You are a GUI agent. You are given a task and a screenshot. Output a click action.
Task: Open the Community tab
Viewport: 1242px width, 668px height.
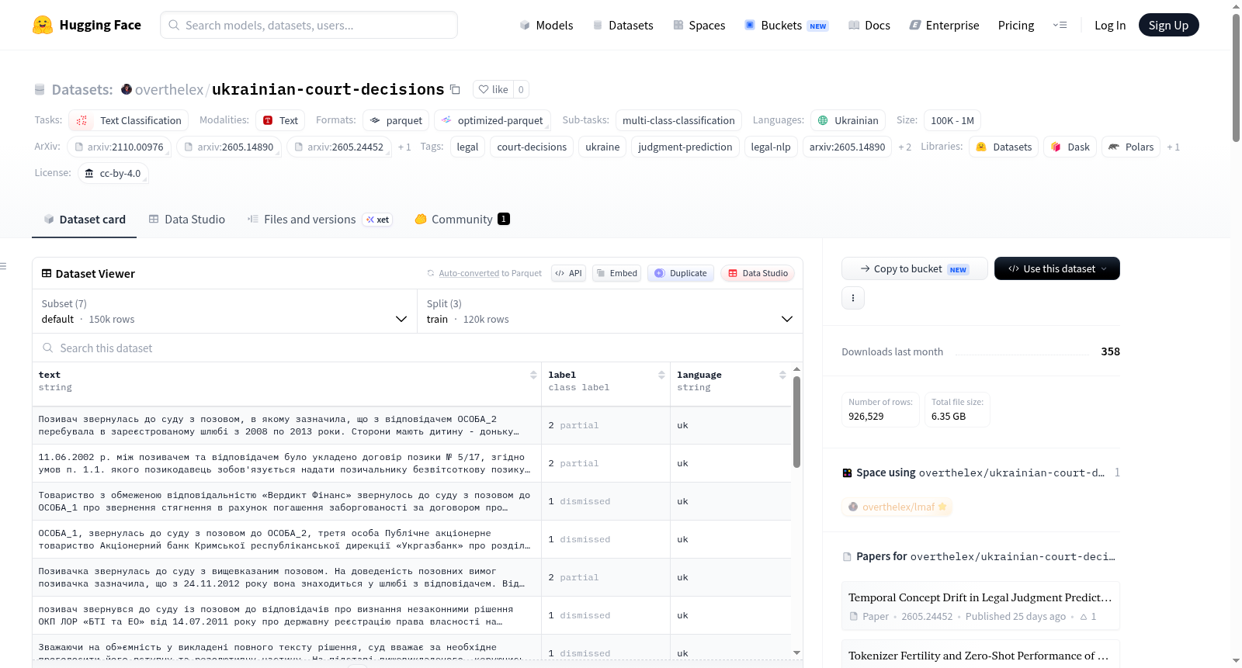[x=462, y=220]
